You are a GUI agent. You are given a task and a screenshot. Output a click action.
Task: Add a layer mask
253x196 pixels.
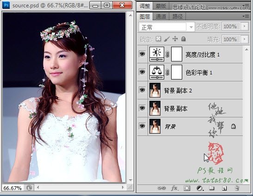tap(187, 188)
